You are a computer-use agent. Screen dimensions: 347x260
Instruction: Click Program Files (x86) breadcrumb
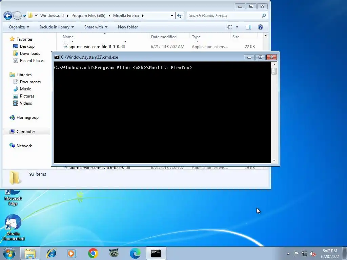point(88,16)
